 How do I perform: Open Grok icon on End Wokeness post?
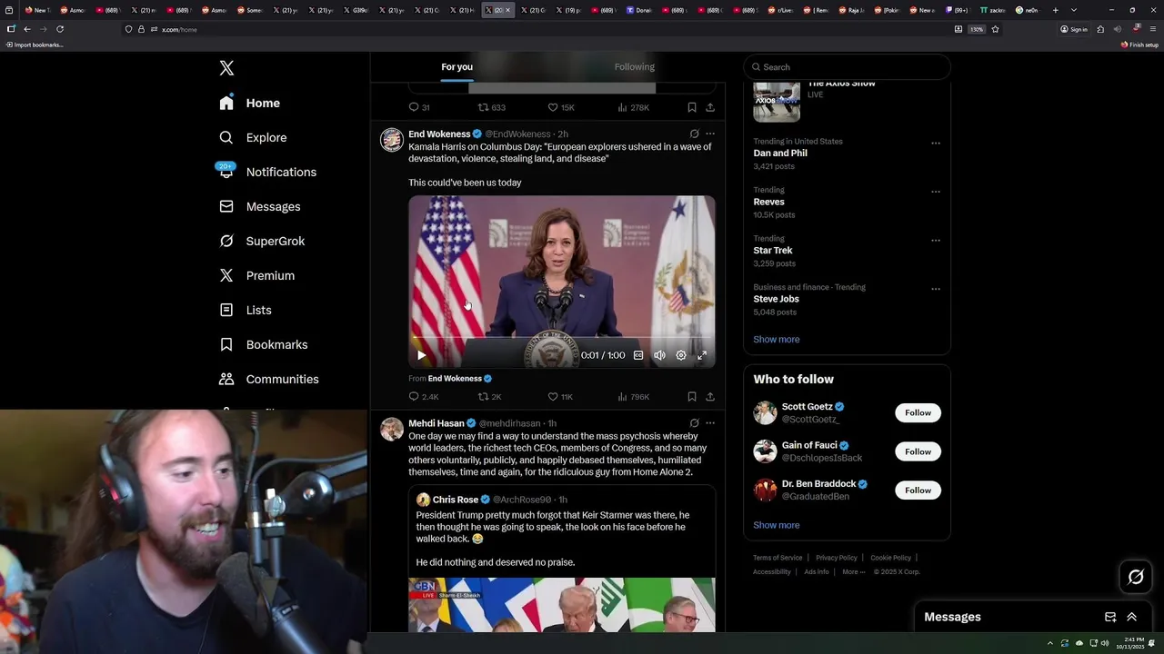pos(694,134)
